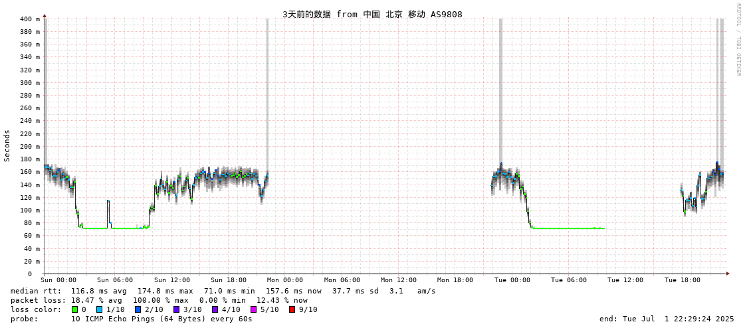Click the Seconds y-axis label

click(7, 145)
